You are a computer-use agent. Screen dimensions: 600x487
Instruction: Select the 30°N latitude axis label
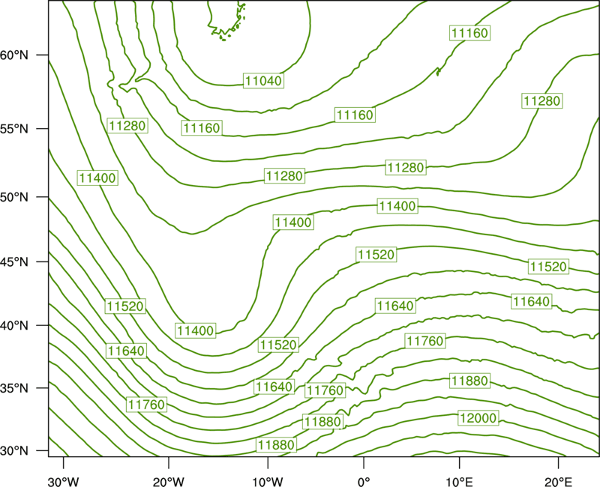(x=14, y=451)
